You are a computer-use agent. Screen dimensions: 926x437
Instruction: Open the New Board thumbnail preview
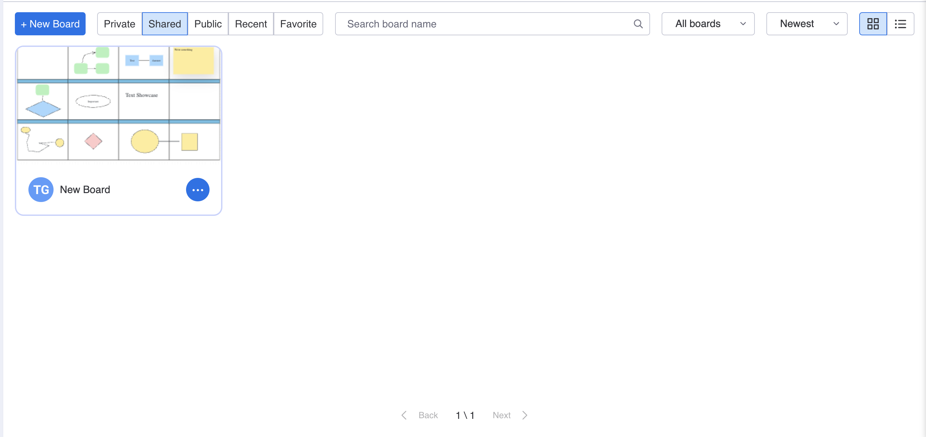[119, 103]
